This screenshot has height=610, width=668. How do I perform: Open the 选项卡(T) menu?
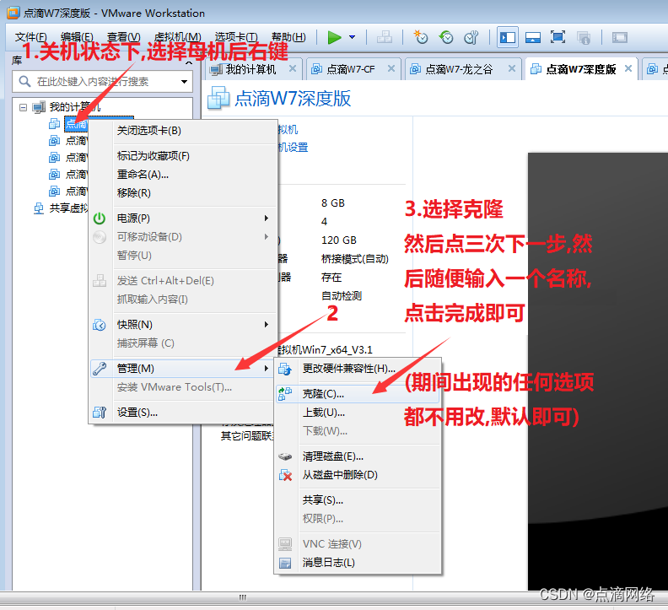(x=236, y=37)
